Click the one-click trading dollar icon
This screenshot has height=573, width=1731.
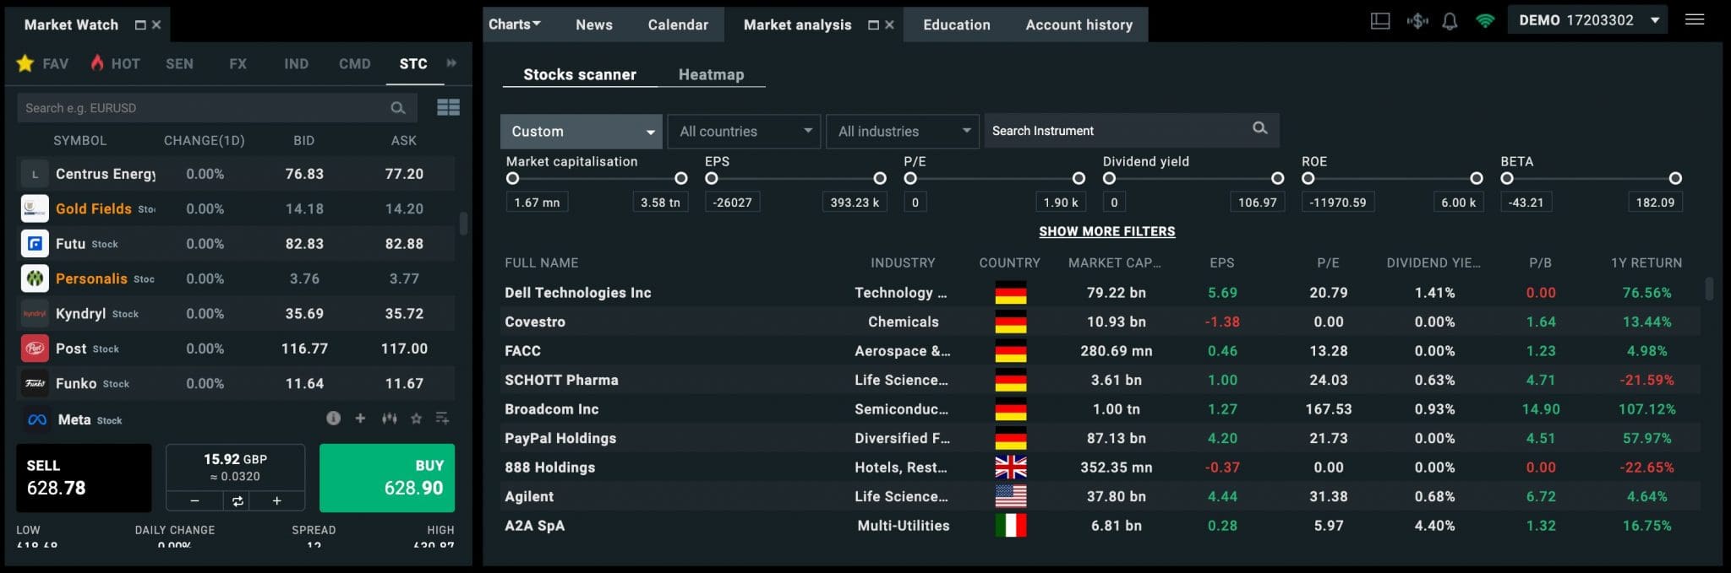[x=1417, y=21]
